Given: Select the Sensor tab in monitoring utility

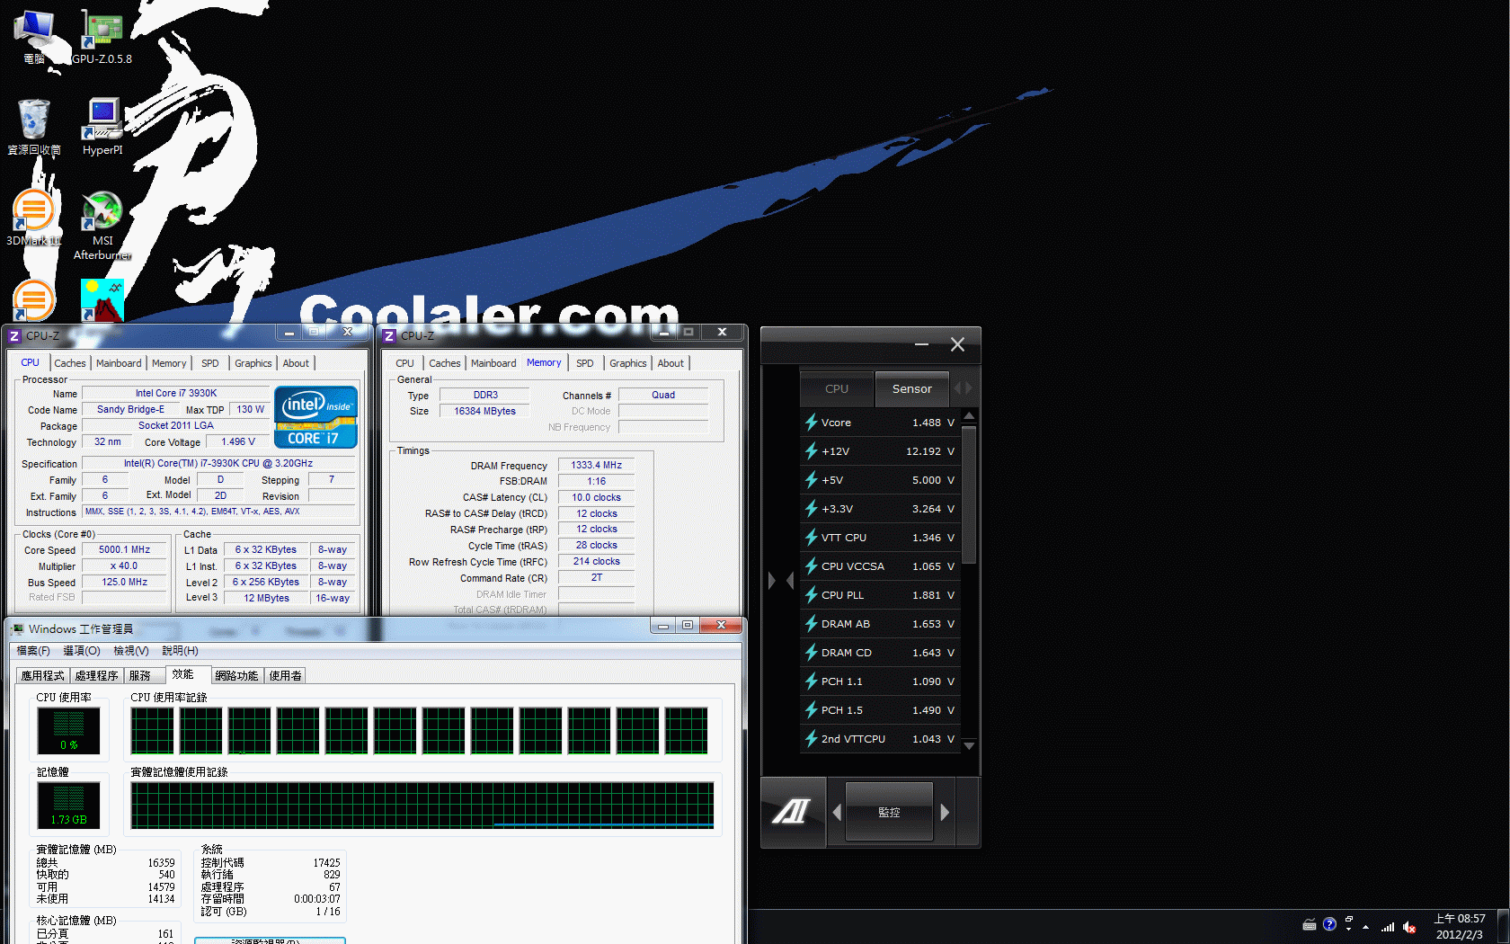Looking at the screenshot, I should (912, 388).
